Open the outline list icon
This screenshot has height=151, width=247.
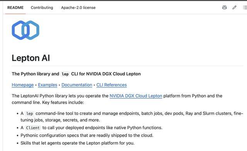pos(245,7)
